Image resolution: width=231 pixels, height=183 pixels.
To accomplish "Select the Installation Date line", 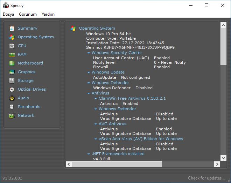I will coord(125,43).
